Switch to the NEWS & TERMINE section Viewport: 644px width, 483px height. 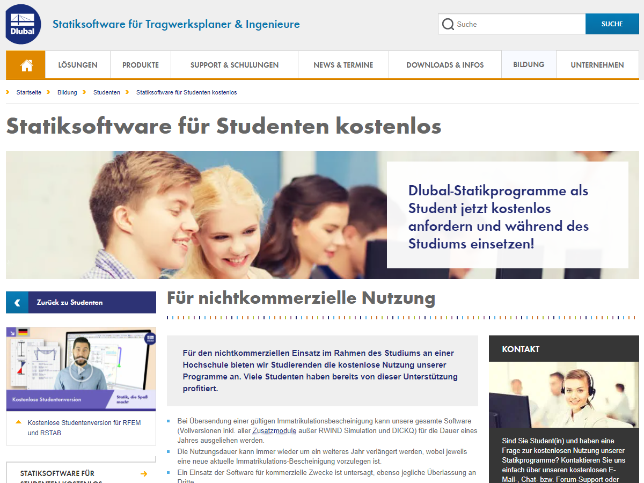pyautogui.click(x=343, y=64)
